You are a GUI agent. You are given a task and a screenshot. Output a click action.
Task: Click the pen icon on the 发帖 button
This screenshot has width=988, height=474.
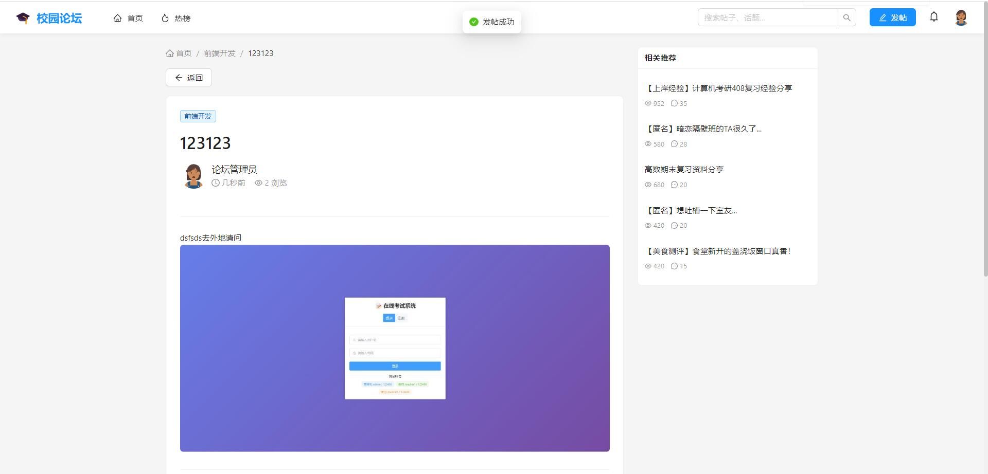882,17
